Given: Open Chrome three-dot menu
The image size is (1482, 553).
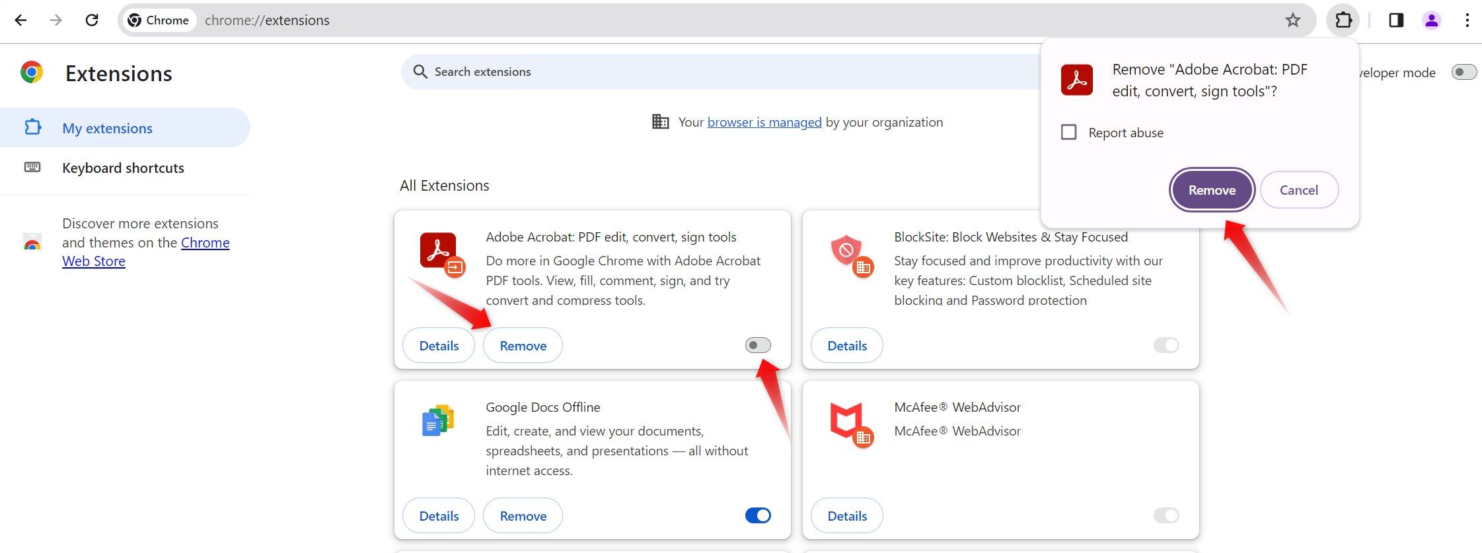Looking at the screenshot, I should [x=1467, y=20].
